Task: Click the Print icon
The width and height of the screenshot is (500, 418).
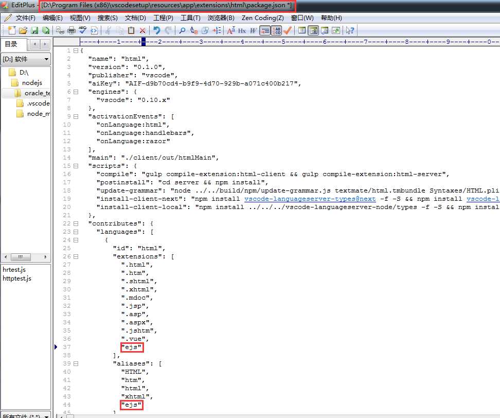Action: (72, 30)
